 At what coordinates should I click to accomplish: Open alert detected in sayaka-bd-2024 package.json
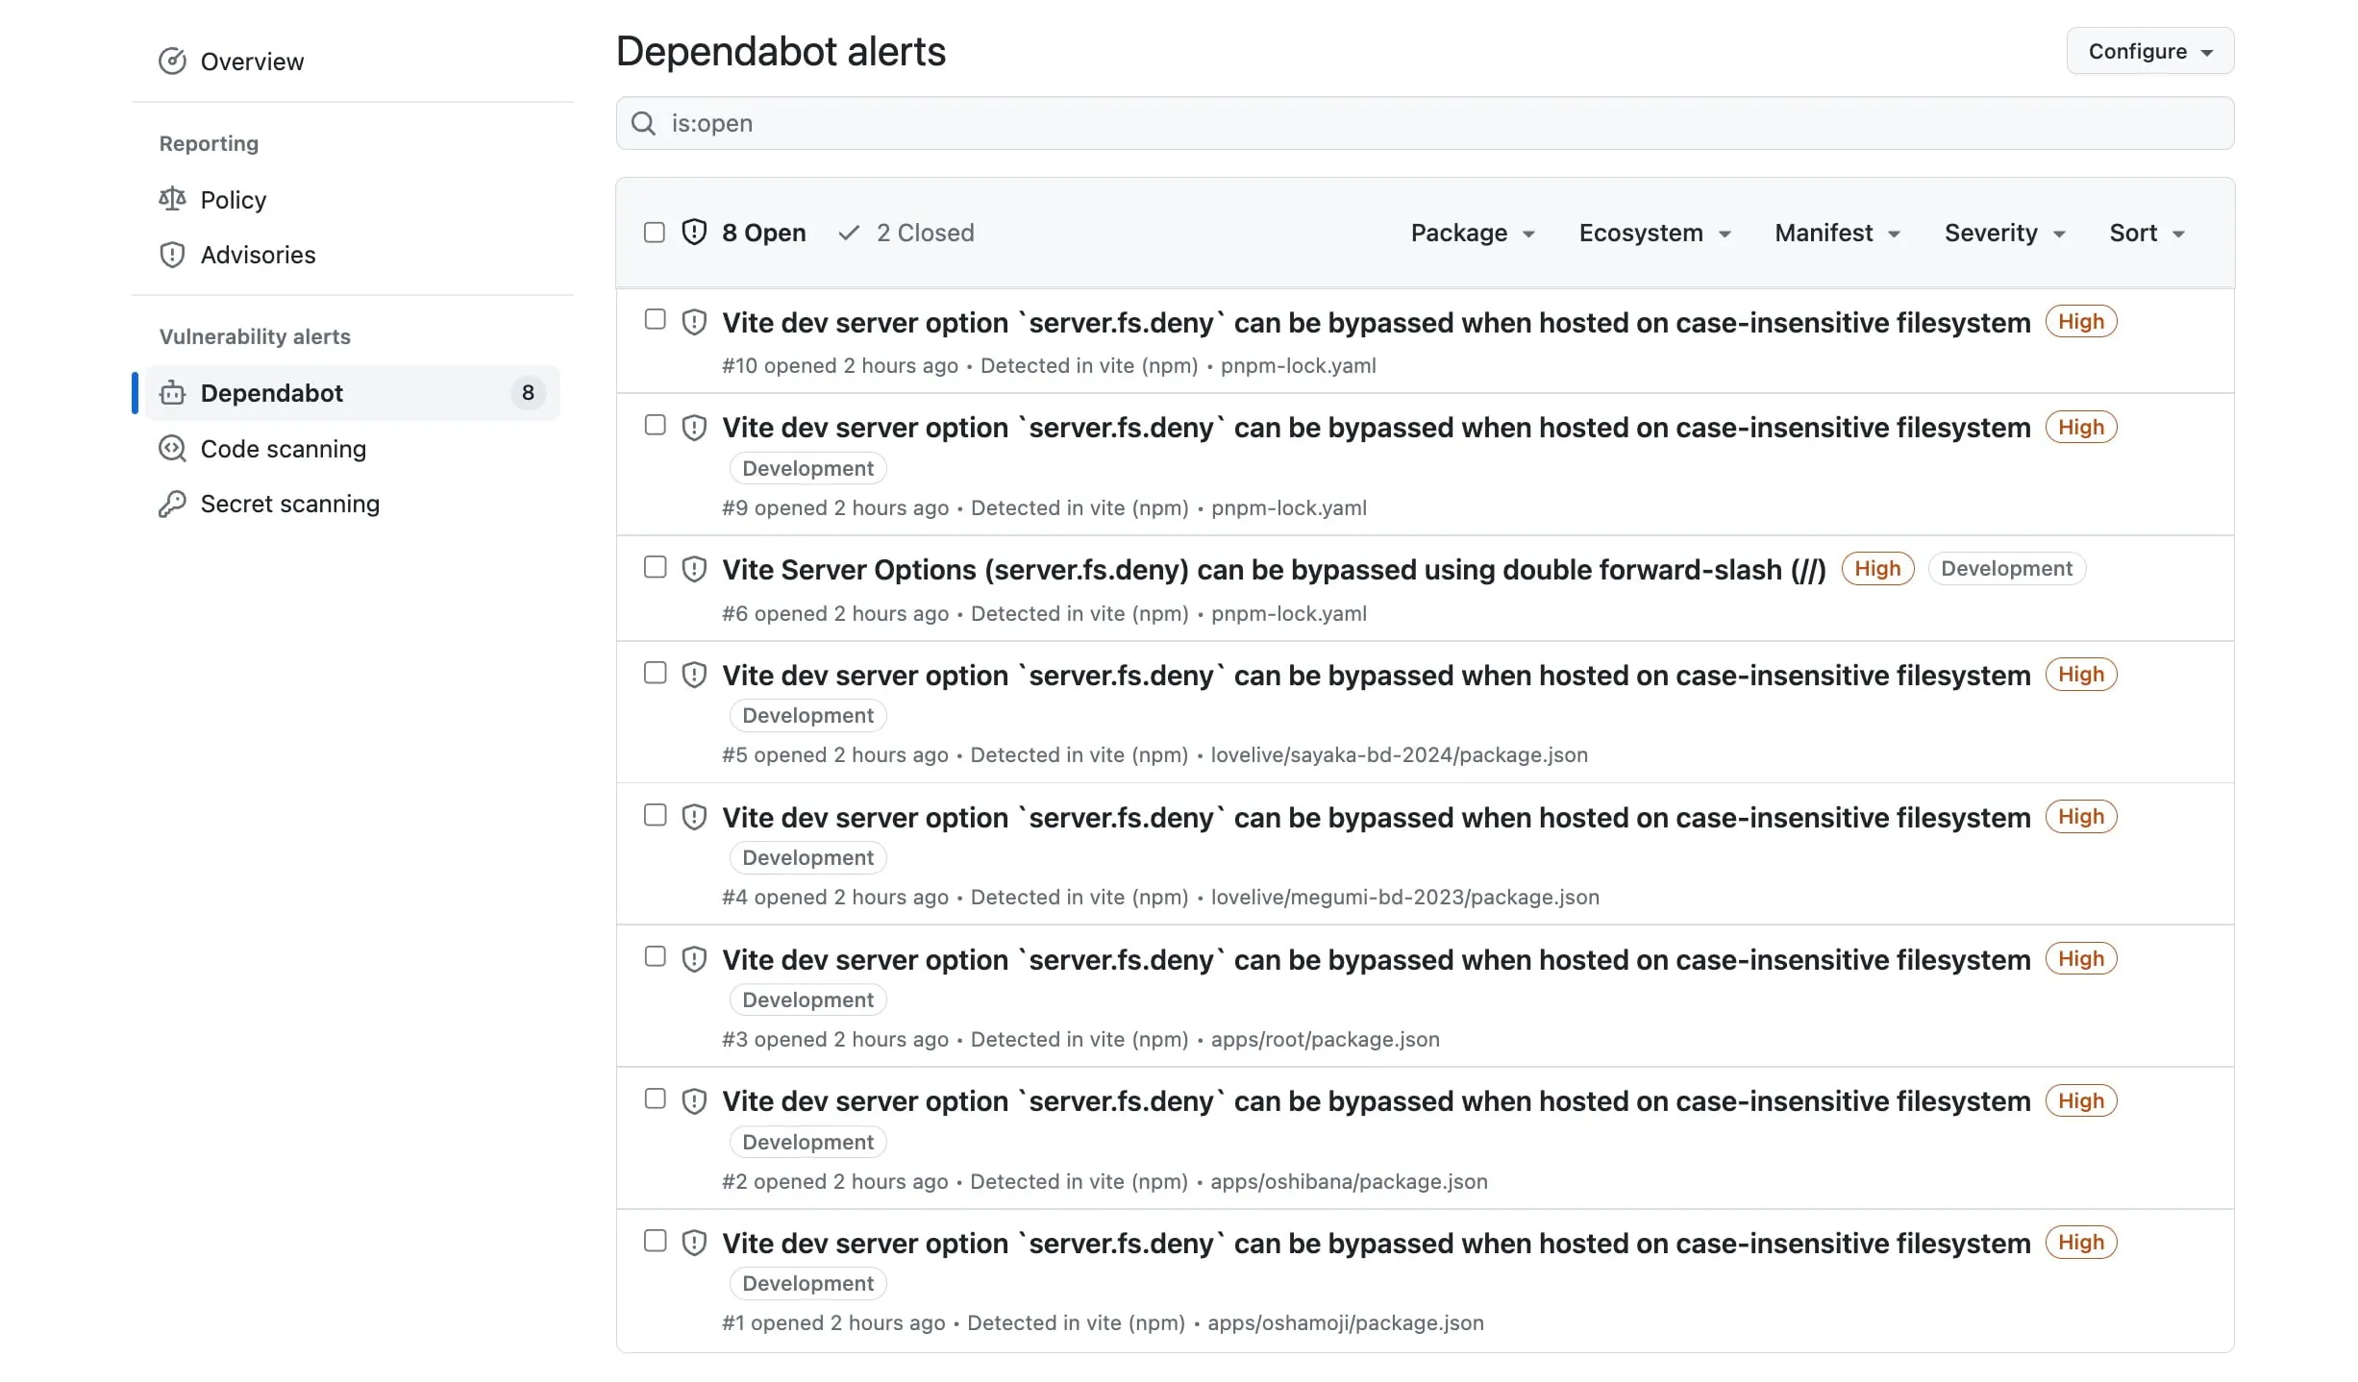1375,676
